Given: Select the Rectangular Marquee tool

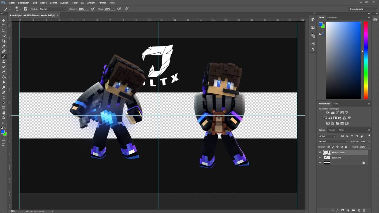Looking at the screenshot, I should coord(4,26).
